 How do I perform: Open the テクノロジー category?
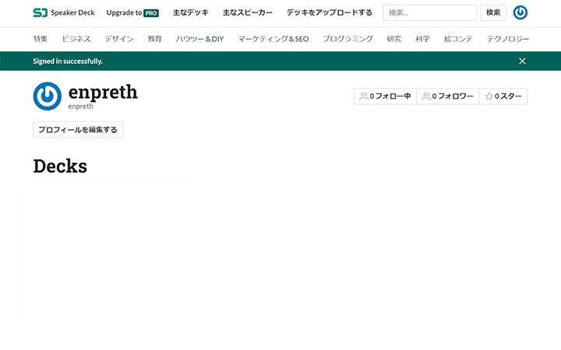point(508,39)
